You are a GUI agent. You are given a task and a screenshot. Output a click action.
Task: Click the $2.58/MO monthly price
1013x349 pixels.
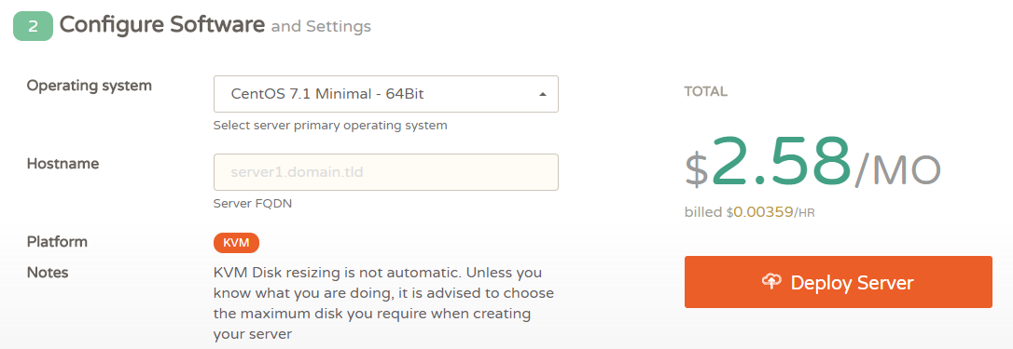[812, 163]
